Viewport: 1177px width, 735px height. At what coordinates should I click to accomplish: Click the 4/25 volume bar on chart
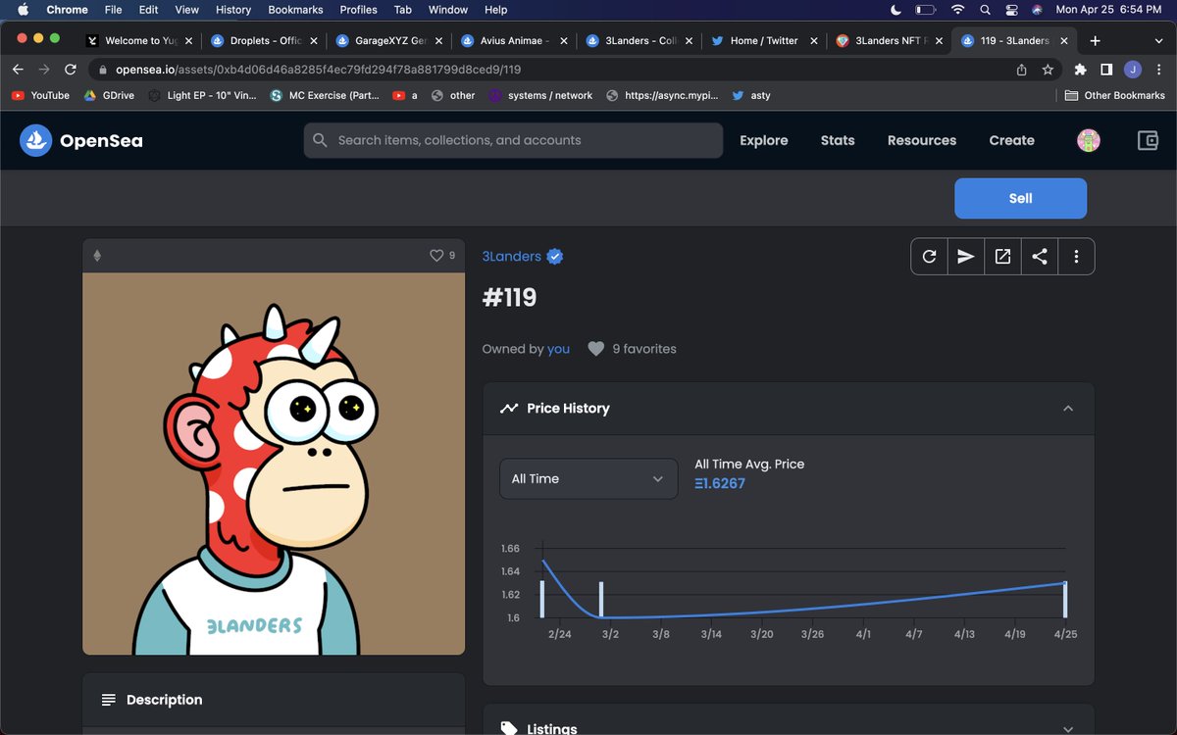pos(1065,600)
